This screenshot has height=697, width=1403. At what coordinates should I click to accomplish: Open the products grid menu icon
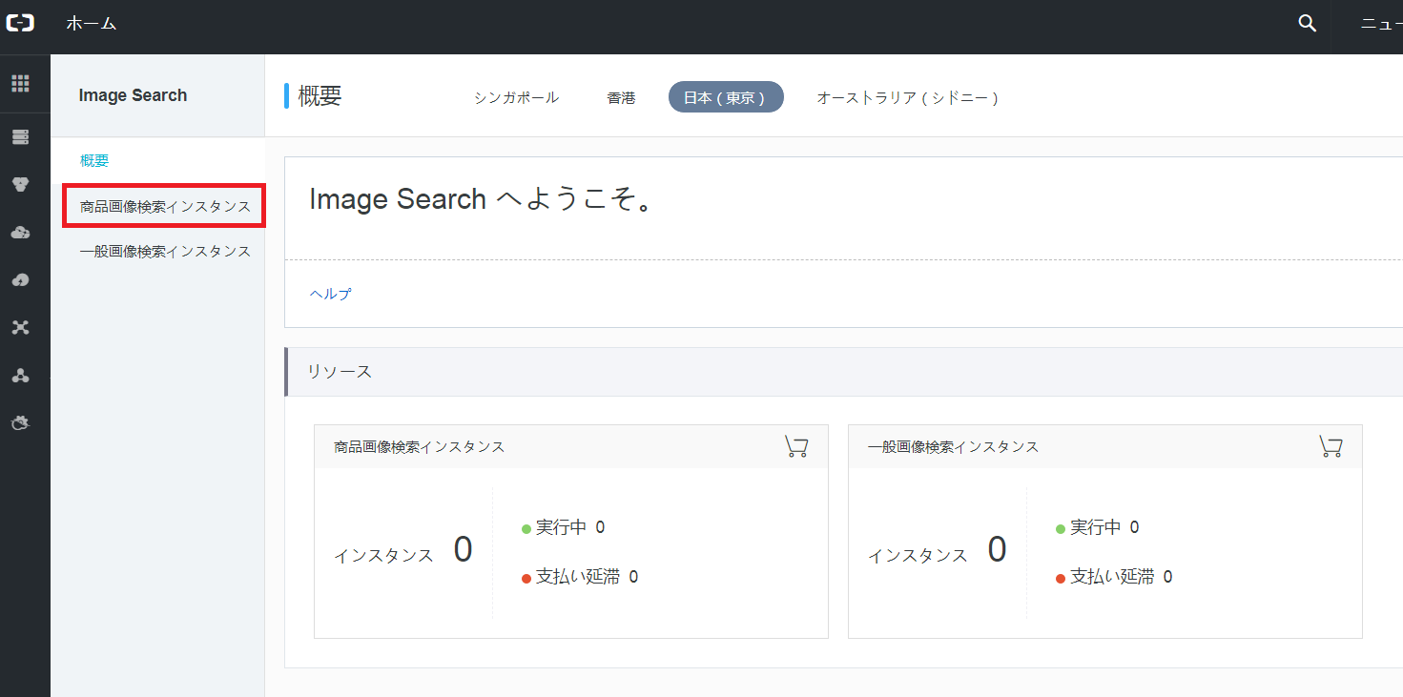pyautogui.click(x=20, y=84)
